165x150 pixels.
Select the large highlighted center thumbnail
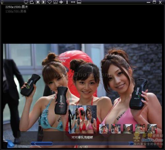click(82, 119)
